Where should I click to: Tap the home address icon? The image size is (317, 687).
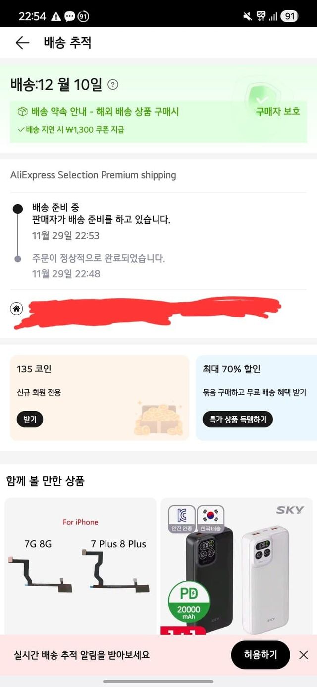(16, 309)
